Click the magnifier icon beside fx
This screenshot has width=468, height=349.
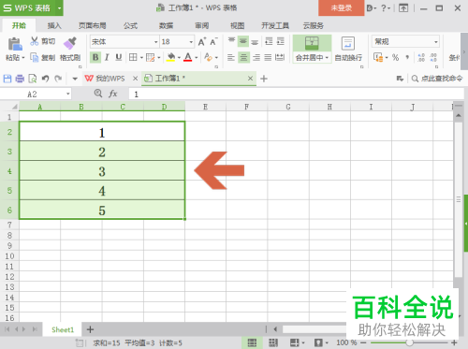pos(98,94)
